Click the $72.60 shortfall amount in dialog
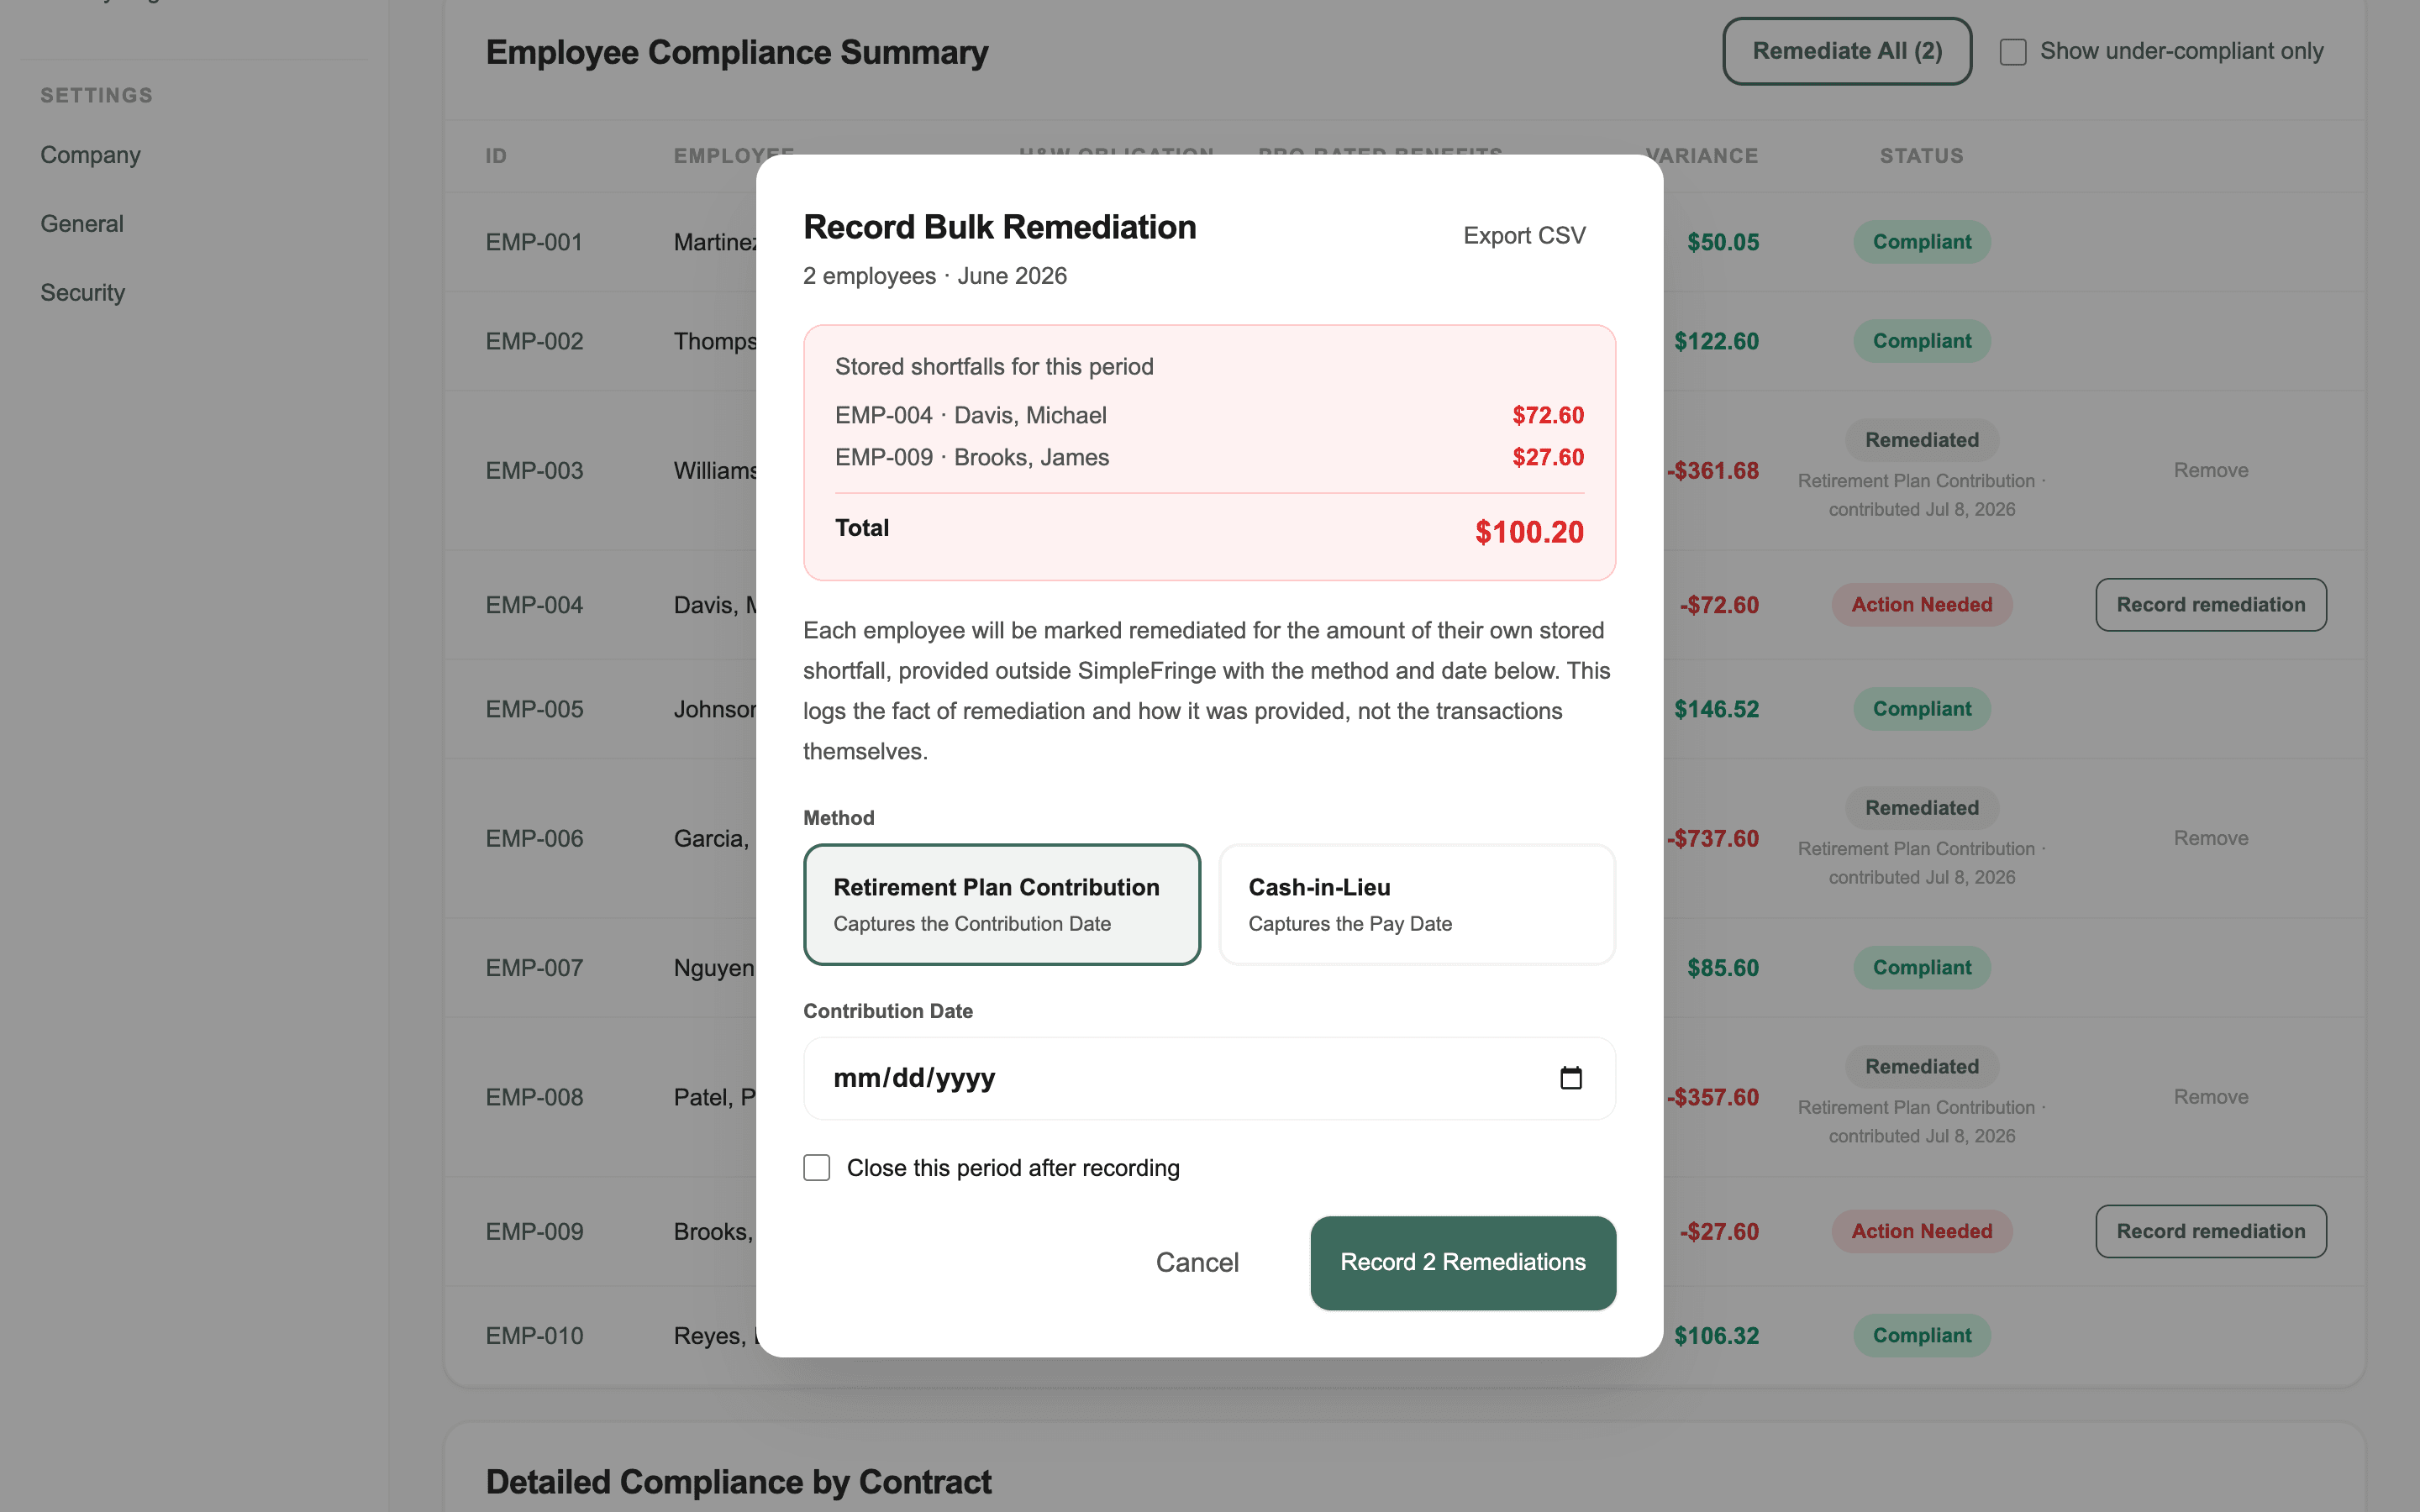The width and height of the screenshot is (2420, 1512). tap(1548, 415)
